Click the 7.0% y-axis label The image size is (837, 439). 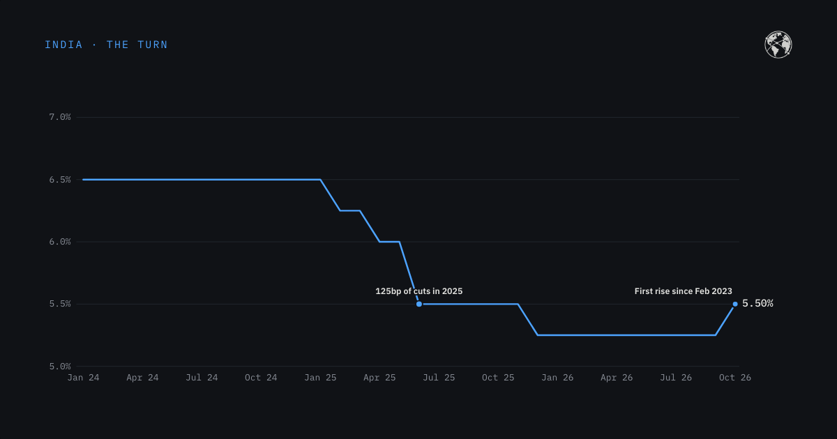(x=60, y=117)
